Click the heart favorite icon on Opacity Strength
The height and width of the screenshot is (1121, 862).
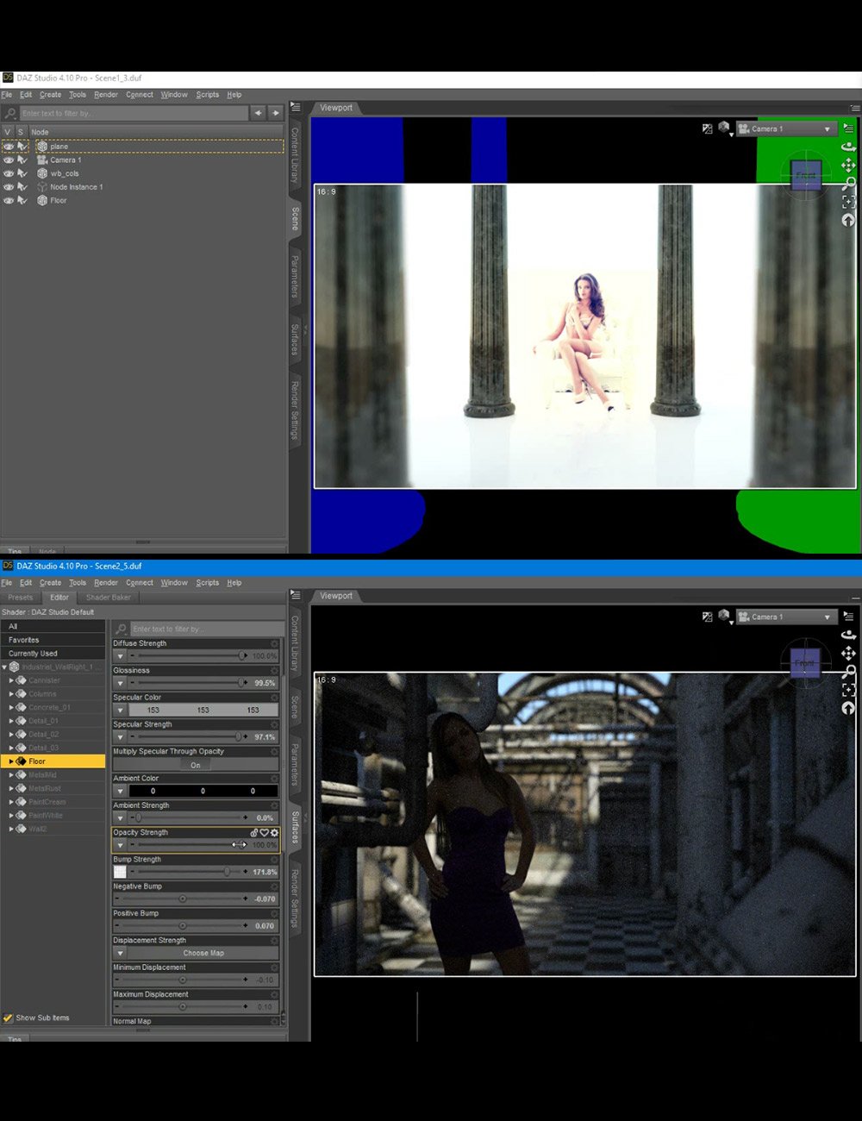coord(265,833)
